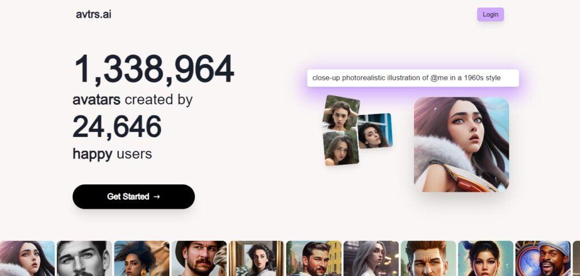Open the bearded man in hat avatar

tap(199, 258)
